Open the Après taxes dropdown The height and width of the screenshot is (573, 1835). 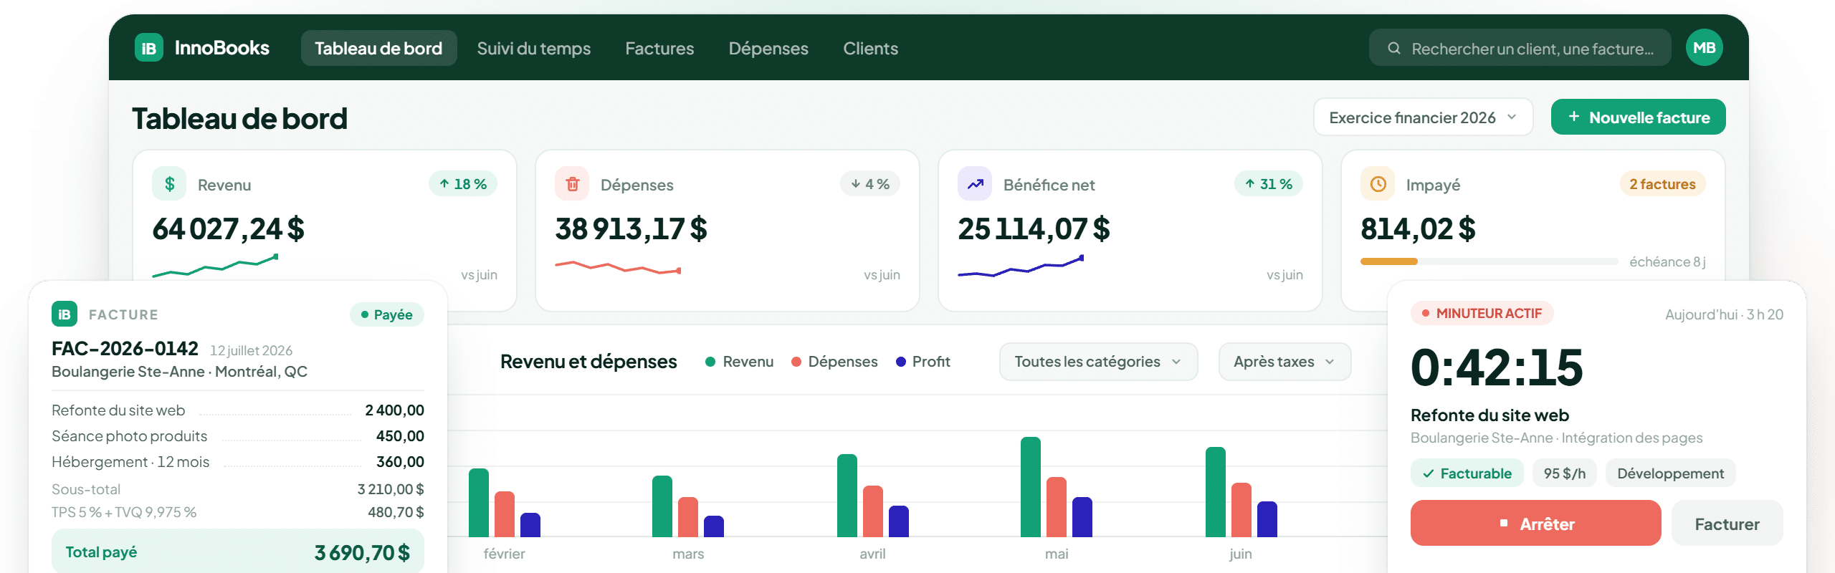[1284, 362]
